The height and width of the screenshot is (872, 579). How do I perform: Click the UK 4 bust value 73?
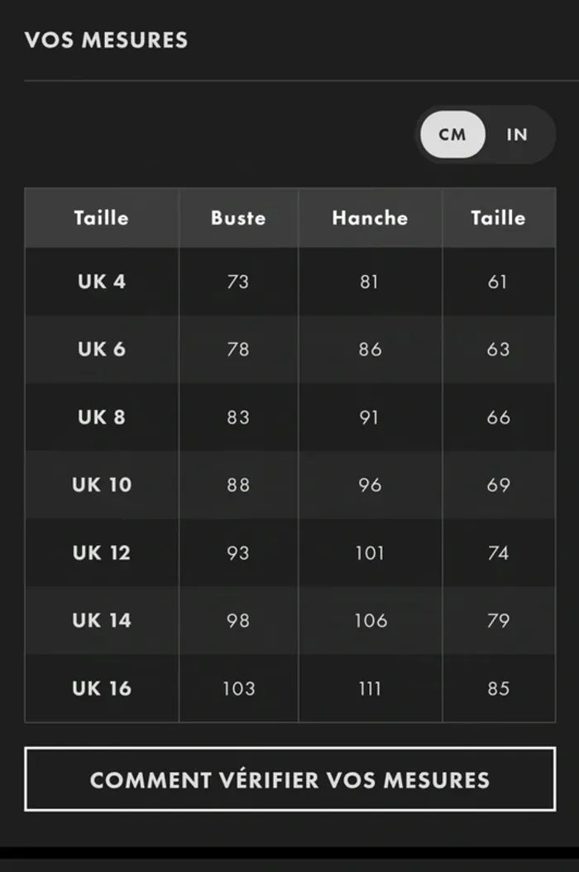[x=238, y=282]
